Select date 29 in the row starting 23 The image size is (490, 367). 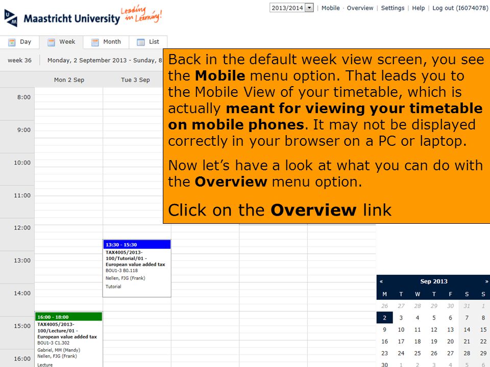coord(483,353)
